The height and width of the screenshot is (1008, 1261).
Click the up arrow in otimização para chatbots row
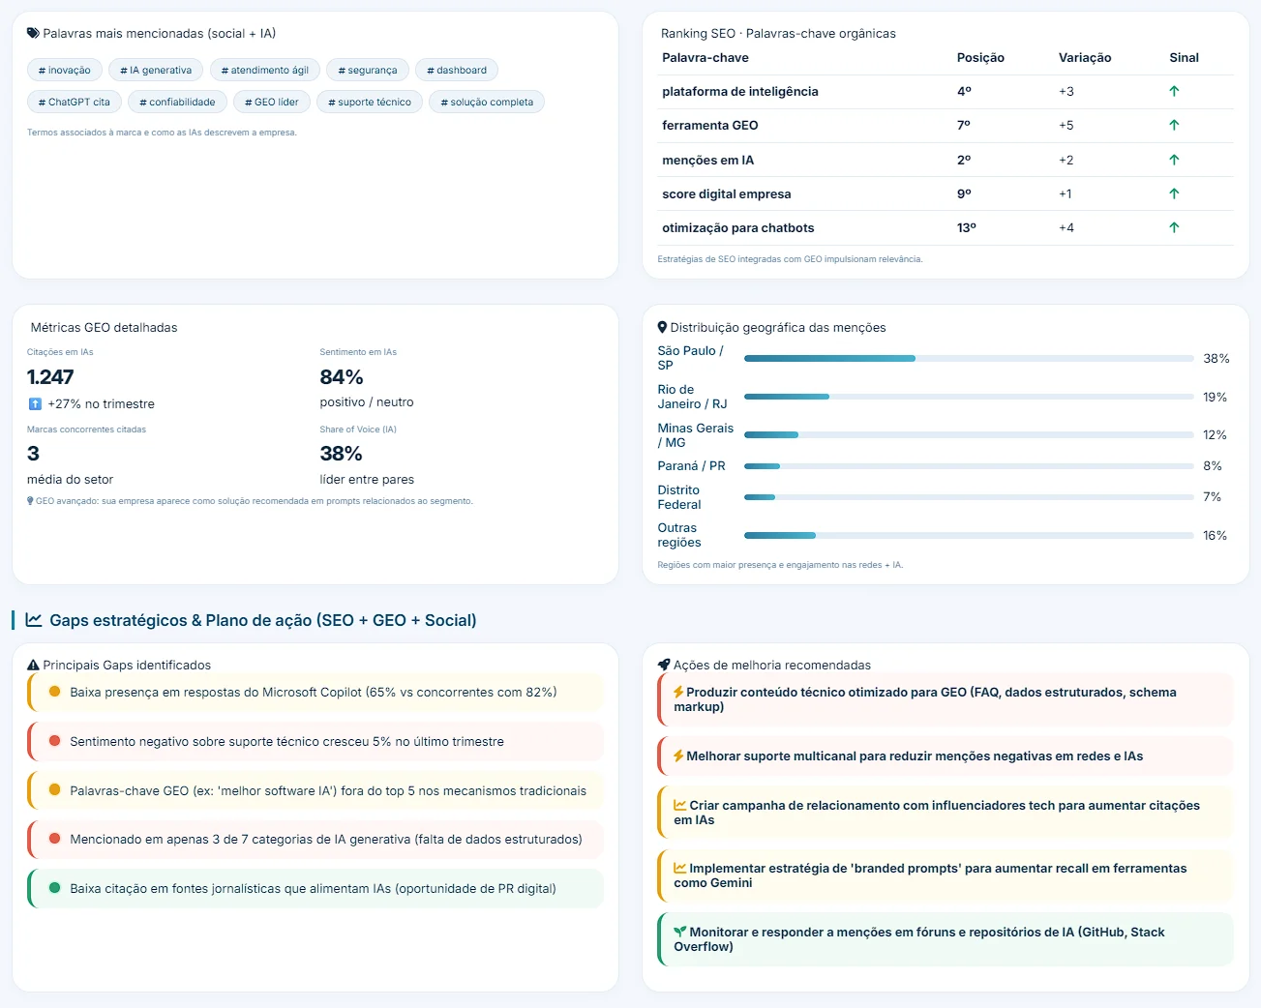tap(1174, 228)
